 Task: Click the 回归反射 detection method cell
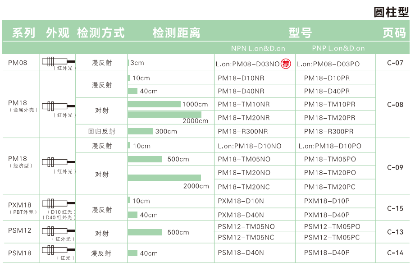102,131
